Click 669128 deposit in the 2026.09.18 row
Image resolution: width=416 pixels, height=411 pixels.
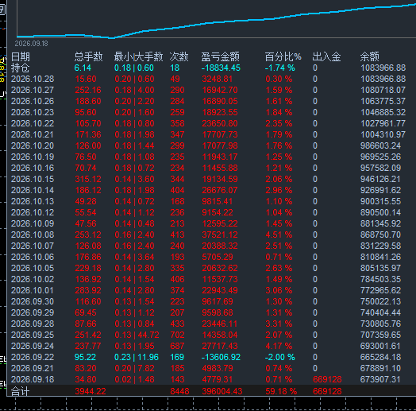[327, 379]
